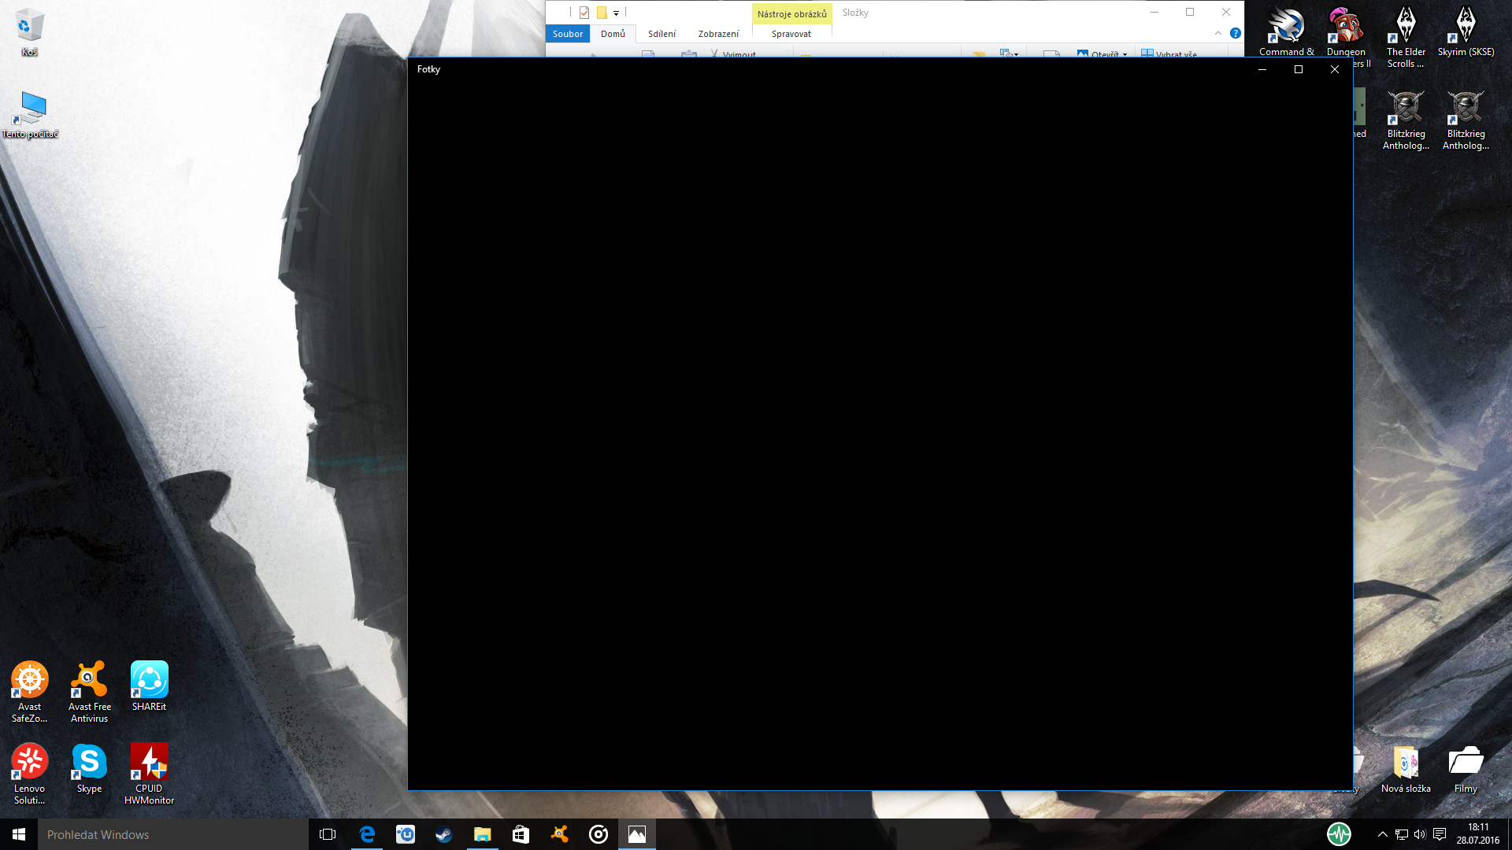Switch to File Explorer taskbar icon
The width and height of the screenshot is (1512, 850).
click(482, 834)
